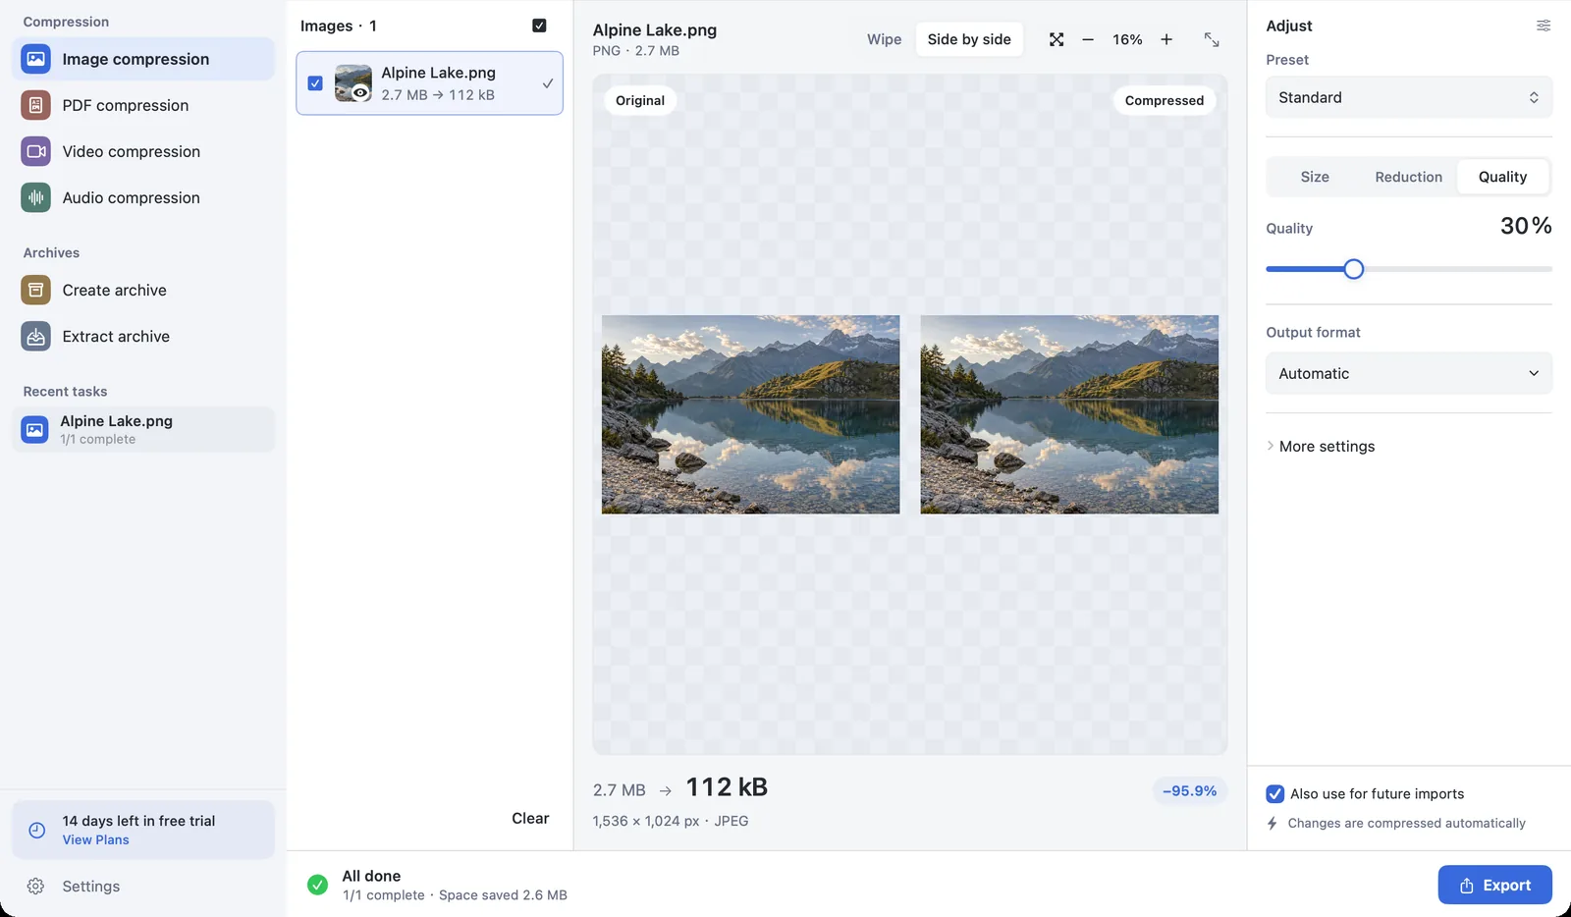Uncheck the Alpine Lake.png file checkbox
1571x917 pixels.
click(315, 83)
